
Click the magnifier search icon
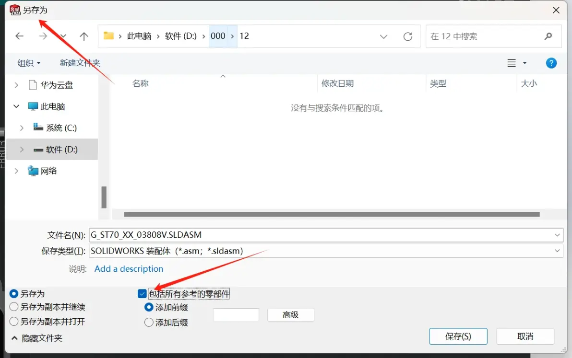[548, 36]
